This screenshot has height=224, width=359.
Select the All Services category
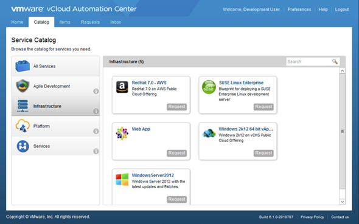(x=55, y=66)
